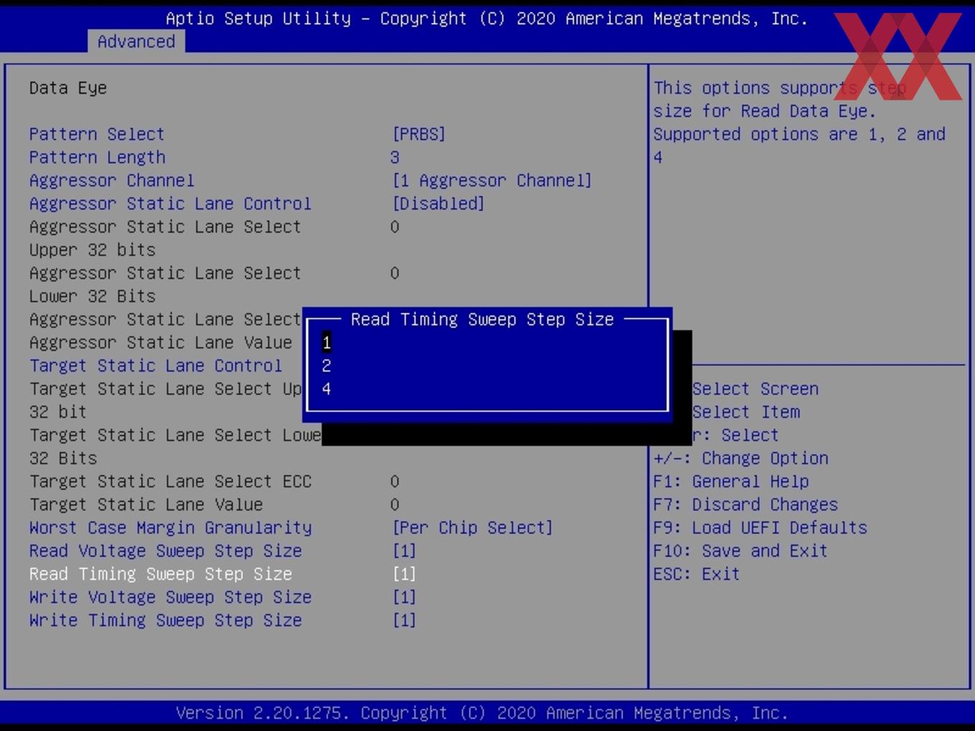Select Aggressor Static Lane Control setting
975x731 pixels.
171,204
